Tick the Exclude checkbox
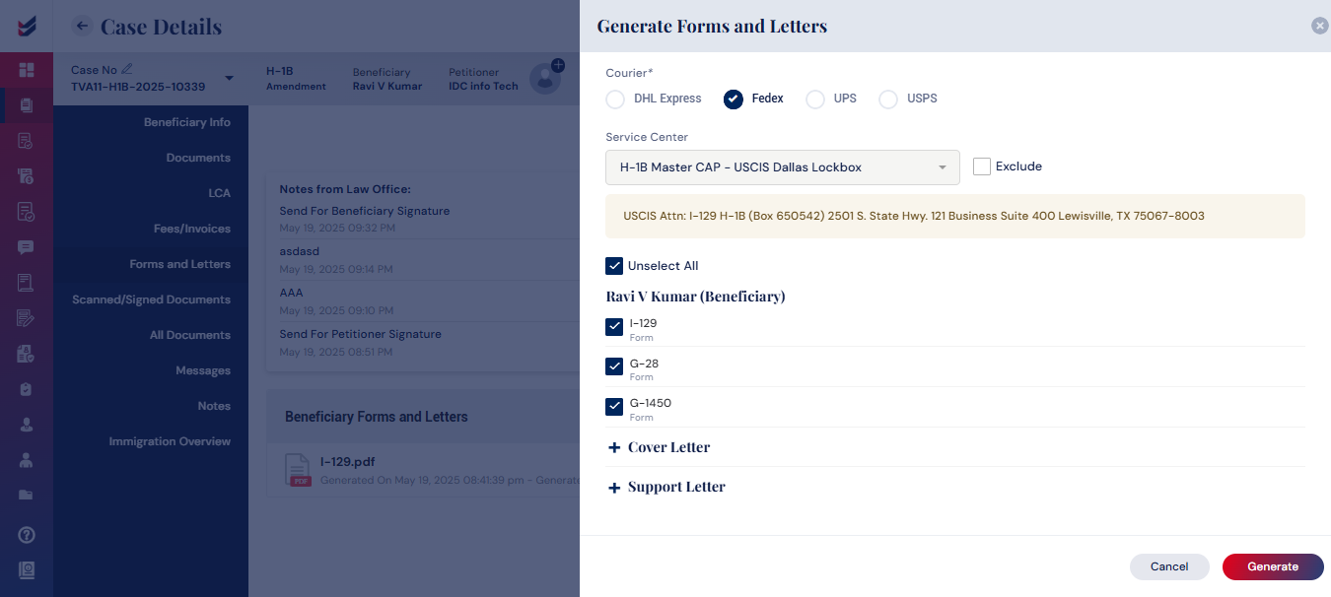This screenshot has width=1331, height=597. click(982, 166)
